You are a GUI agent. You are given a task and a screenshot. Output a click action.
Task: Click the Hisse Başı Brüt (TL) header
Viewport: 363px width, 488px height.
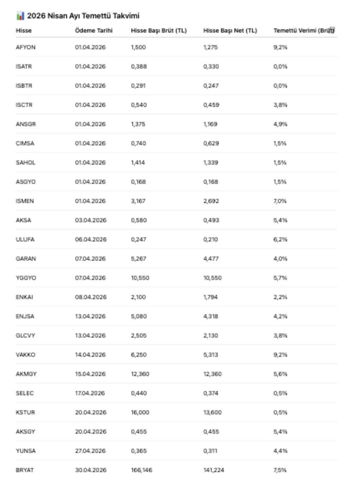[159, 31]
